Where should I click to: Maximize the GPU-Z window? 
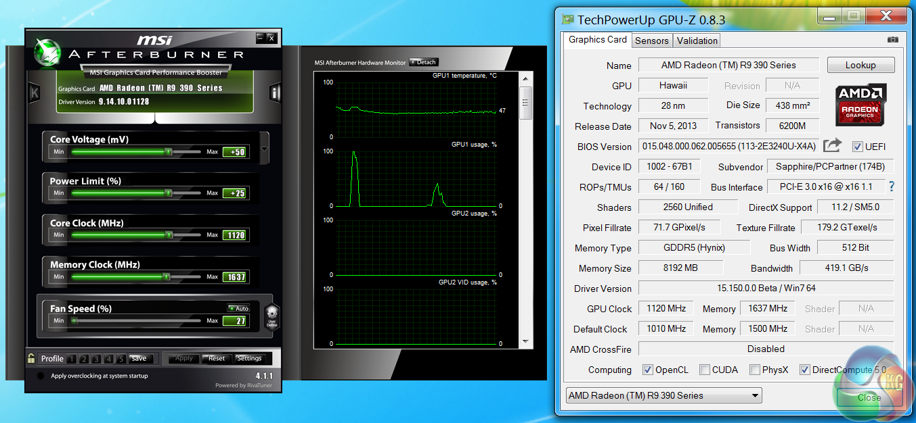point(852,15)
